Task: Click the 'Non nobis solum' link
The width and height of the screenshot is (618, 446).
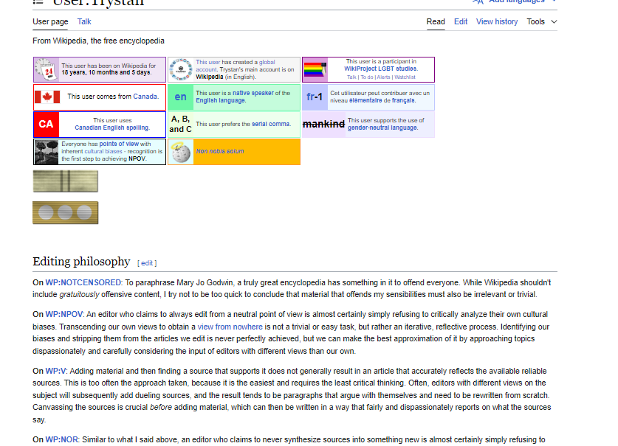Action: point(220,151)
